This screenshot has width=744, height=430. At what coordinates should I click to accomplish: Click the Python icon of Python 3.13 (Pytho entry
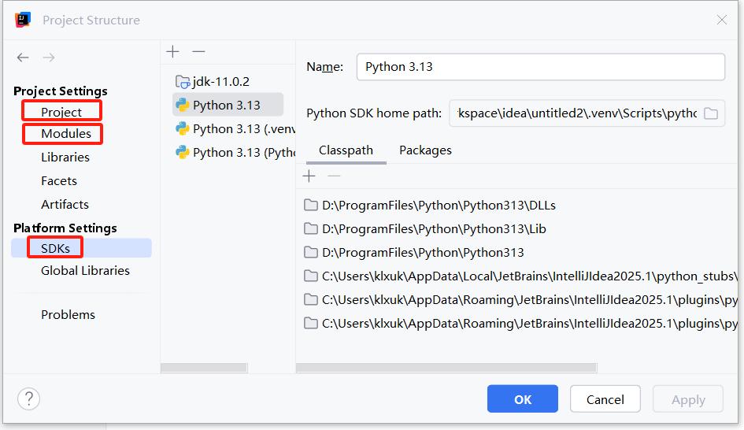182,152
